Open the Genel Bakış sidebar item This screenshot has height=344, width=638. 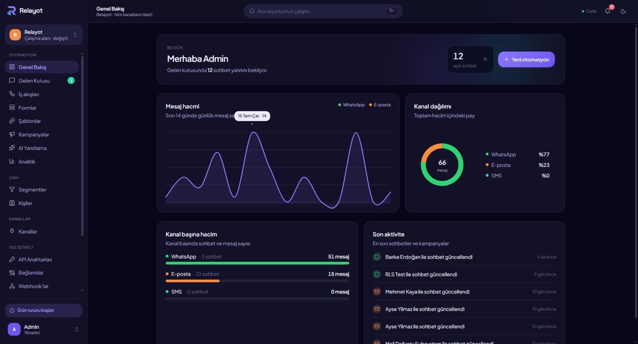(x=42, y=67)
